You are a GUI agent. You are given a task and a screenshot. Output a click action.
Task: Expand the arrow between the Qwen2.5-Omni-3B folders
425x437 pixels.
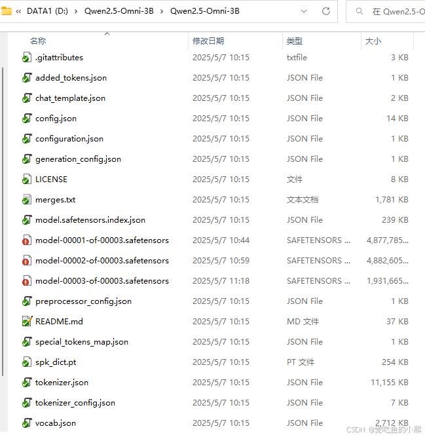tap(162, 11)
